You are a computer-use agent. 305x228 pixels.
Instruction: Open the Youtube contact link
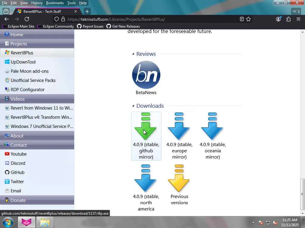pyautogui.click(x=37, y=154)
